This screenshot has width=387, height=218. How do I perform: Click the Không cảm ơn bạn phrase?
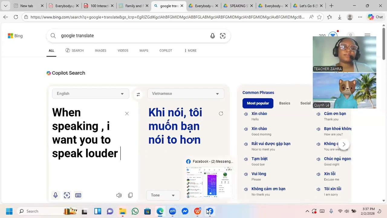tap(268, 189)
